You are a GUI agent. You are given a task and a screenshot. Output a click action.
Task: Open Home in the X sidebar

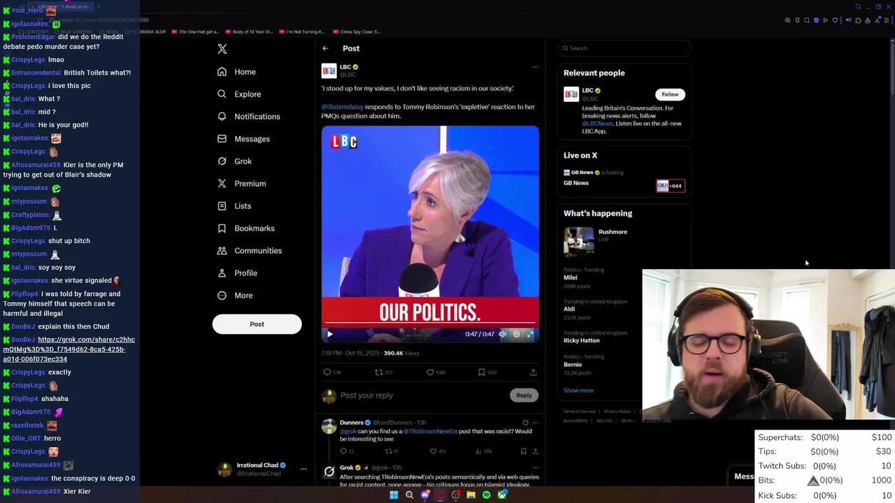coord(236,72)
